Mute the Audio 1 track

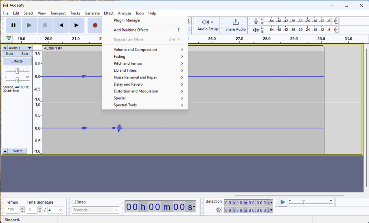point(9,53)
